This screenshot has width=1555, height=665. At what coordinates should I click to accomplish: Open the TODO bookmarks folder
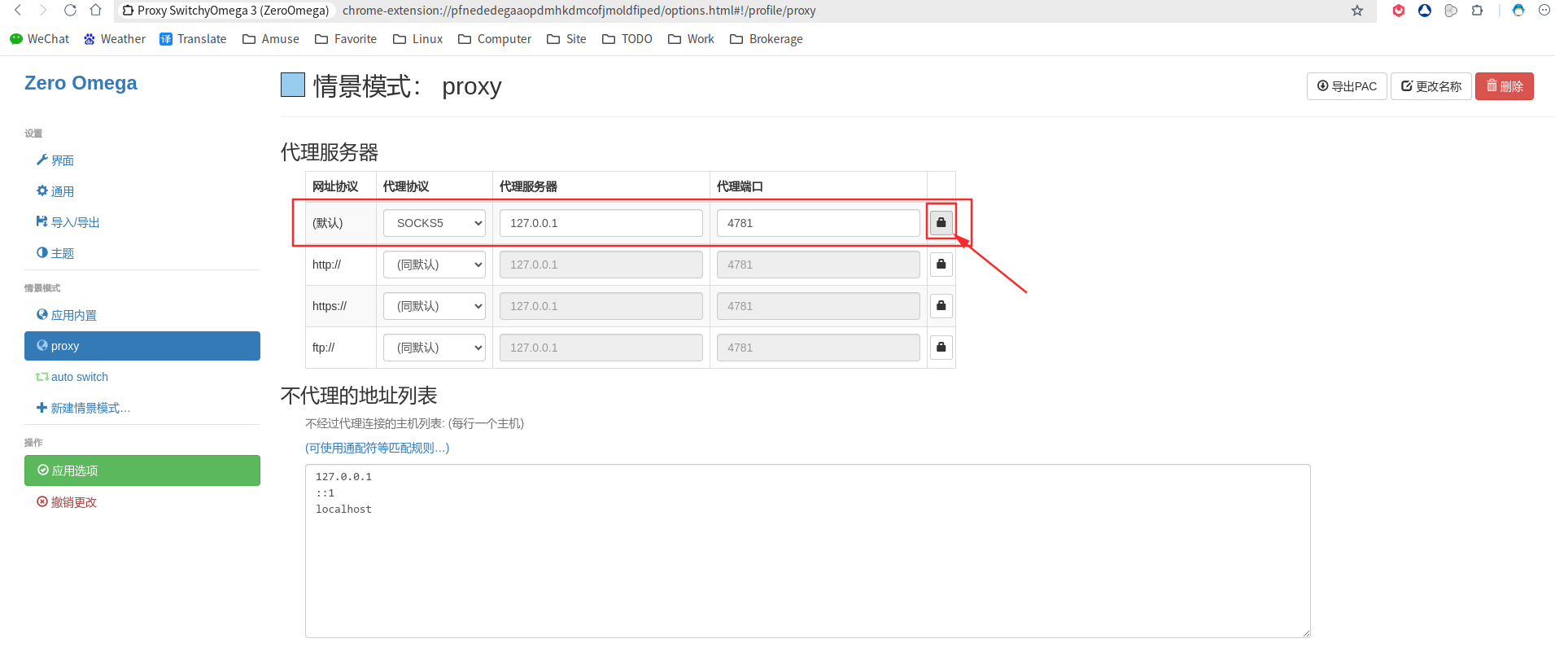click(x=627, y=39)
